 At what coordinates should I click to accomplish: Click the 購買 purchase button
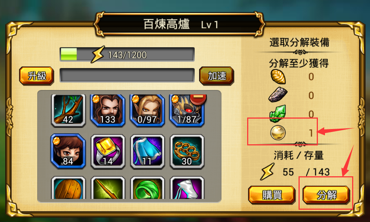272,195
